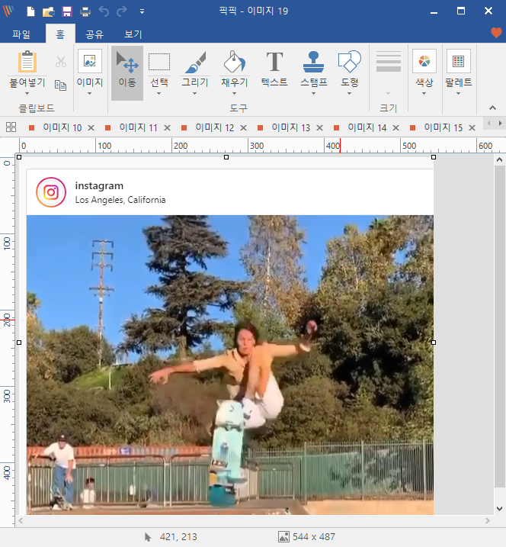The image size is (506, 547).
Task: Click the tab strip left scroll arrow
Action: tap(489, 123)
